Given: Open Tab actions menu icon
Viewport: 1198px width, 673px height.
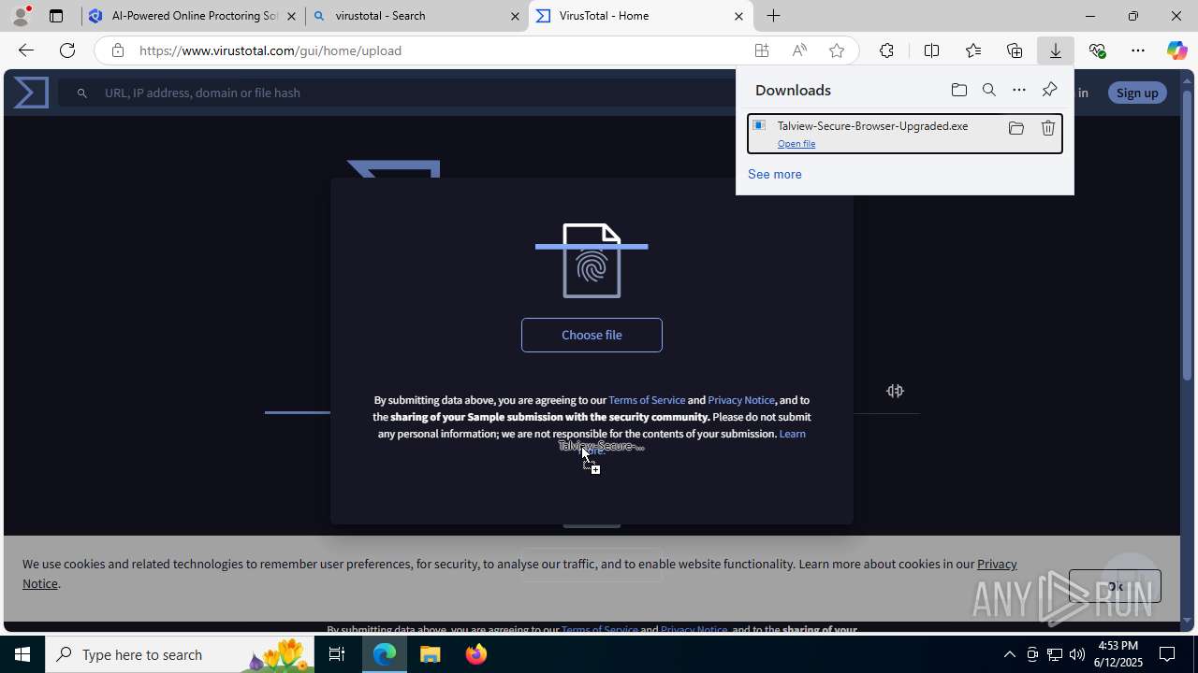Looking at the screenshot, I should tap(56, 16).
